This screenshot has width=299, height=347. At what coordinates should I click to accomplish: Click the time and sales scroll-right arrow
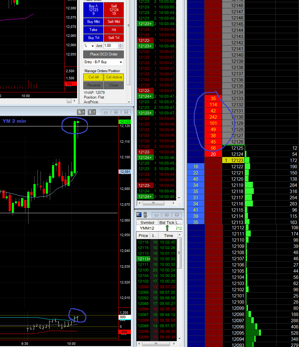tap(174, 203)
